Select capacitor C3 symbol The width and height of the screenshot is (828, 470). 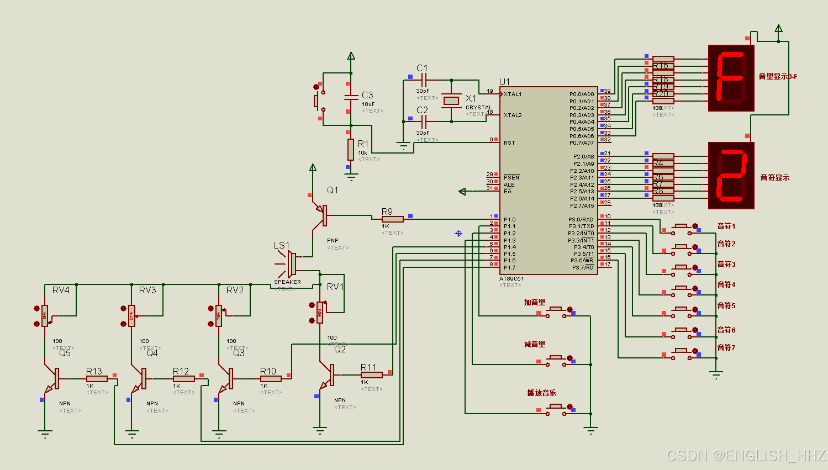coord(351,98)
